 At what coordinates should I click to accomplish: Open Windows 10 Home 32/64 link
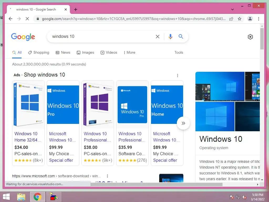(x=28, y=137)
